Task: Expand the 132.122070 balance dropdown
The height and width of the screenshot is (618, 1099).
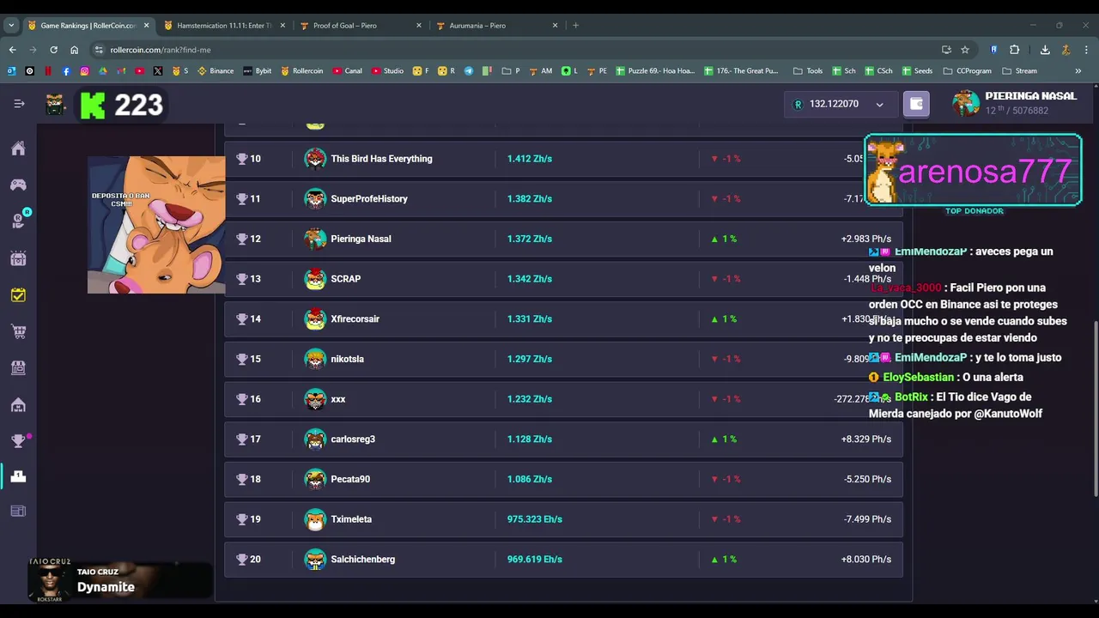Action: (879, 105)
